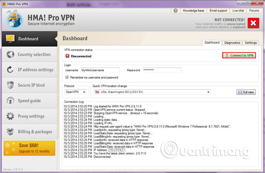
Task: Click log line 'OpenVPN service current status: Stopped'
Action: click(104, 110)
